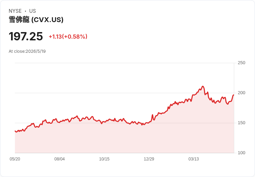This screenshot has width=255, height=177.
Task: Click the current price 197.25
Action: 26,36
